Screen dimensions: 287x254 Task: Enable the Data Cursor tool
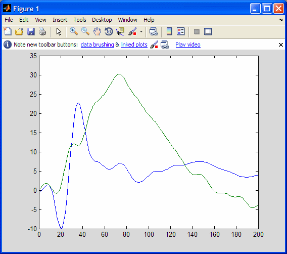[120, 31]
